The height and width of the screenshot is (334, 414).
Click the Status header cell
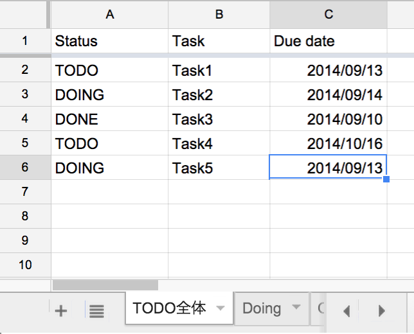click(109, 41)
